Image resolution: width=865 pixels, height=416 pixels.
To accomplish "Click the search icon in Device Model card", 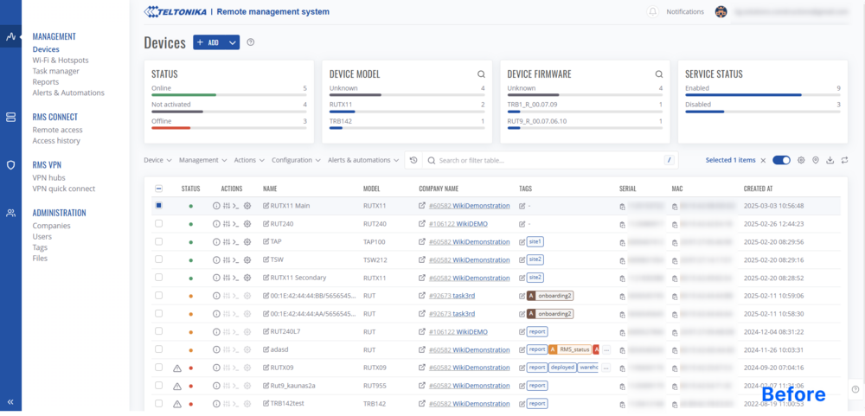I will 481,74.
